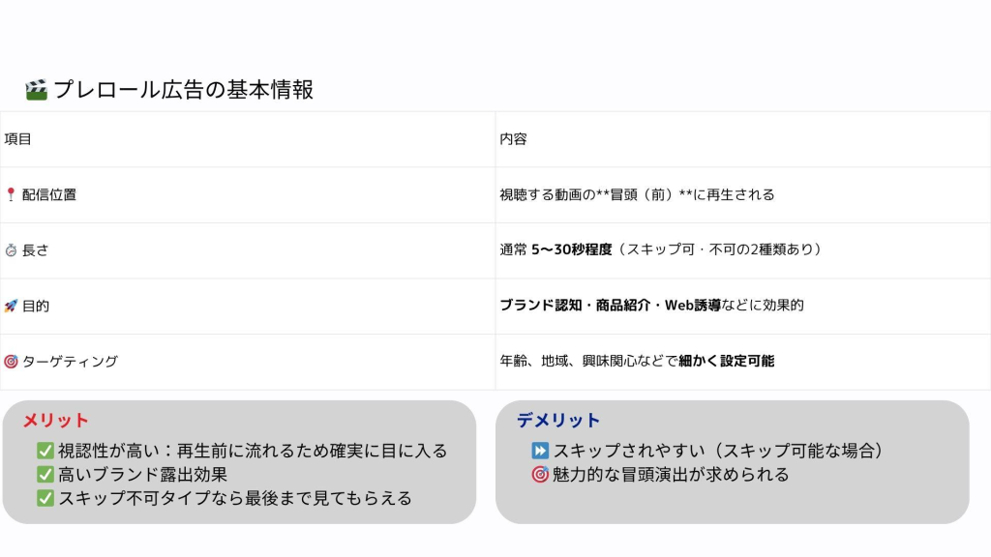This screenshot has width=991, height=557.
Task: Click the bold text 細かく設定可能
Action: pyautogui.click(x=726, y=362)
